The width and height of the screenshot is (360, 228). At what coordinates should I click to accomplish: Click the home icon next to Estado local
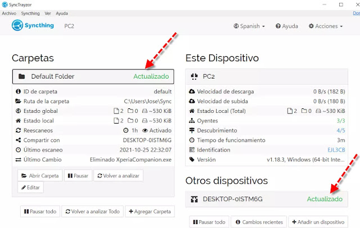tap(18, 121)
